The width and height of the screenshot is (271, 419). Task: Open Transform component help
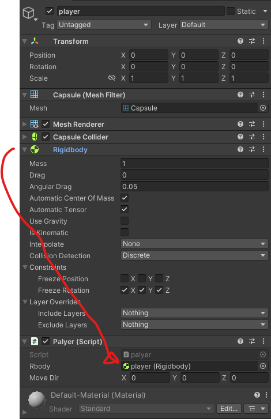click(240, 41)
